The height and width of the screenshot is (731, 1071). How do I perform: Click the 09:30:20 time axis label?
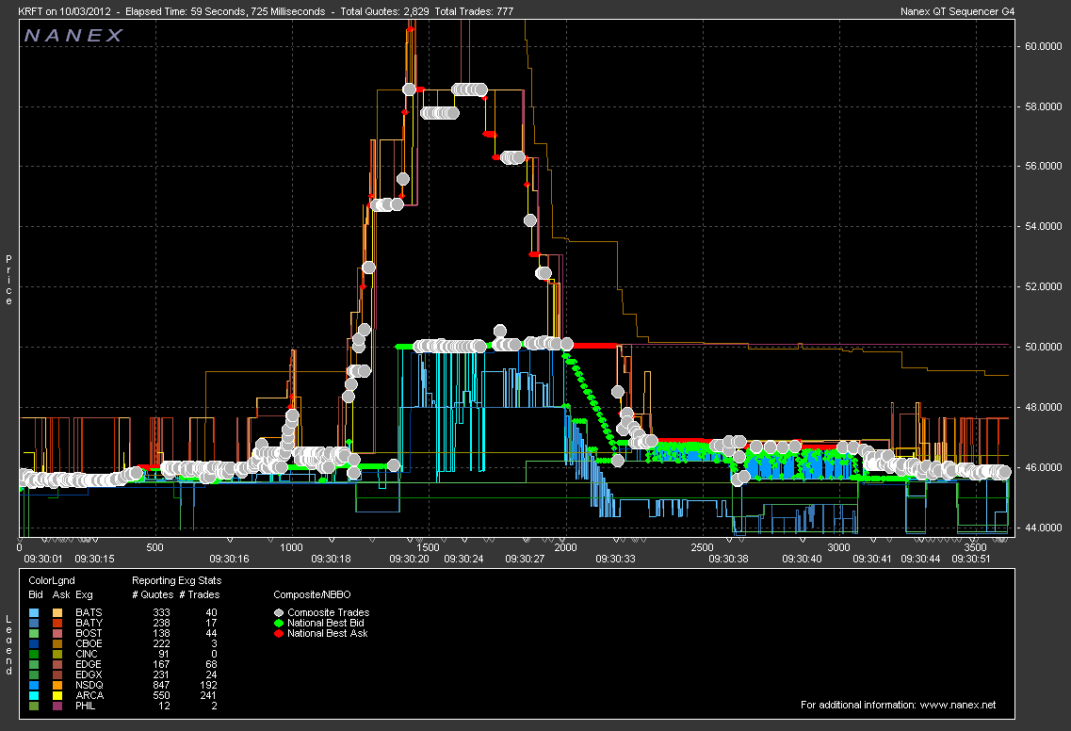tap(410, 559)
